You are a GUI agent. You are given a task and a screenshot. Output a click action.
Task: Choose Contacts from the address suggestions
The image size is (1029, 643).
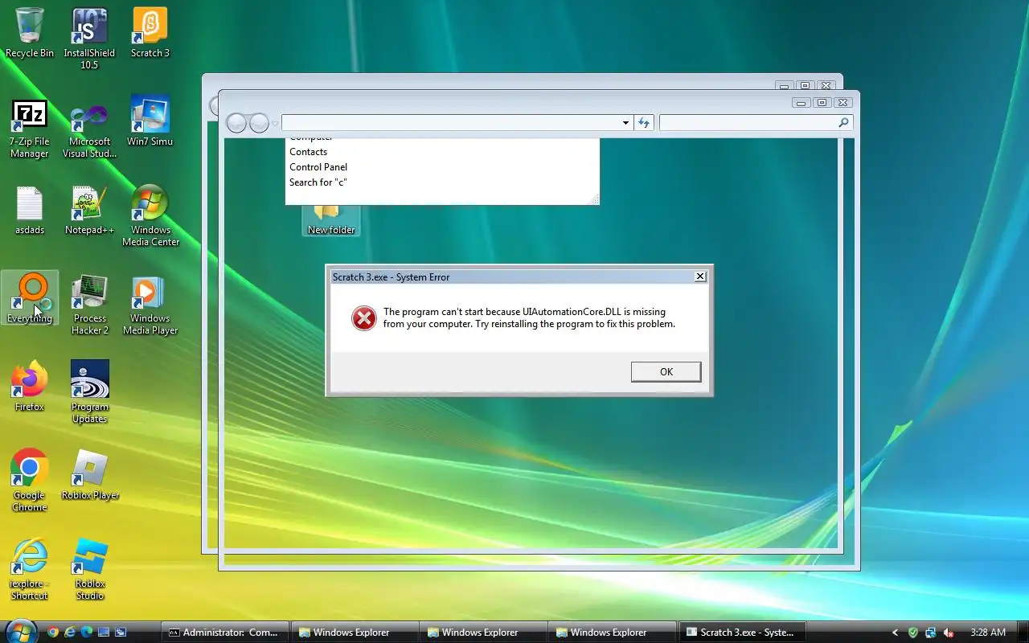442,152
